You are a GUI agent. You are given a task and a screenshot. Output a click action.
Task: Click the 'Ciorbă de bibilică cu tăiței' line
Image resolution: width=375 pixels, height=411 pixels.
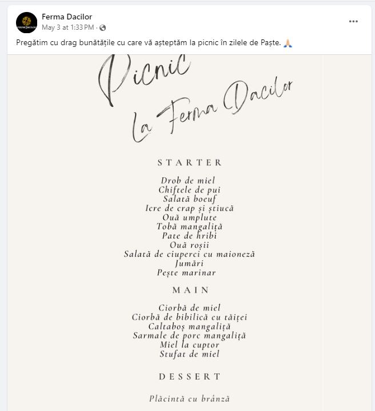(x=189, y=317)
